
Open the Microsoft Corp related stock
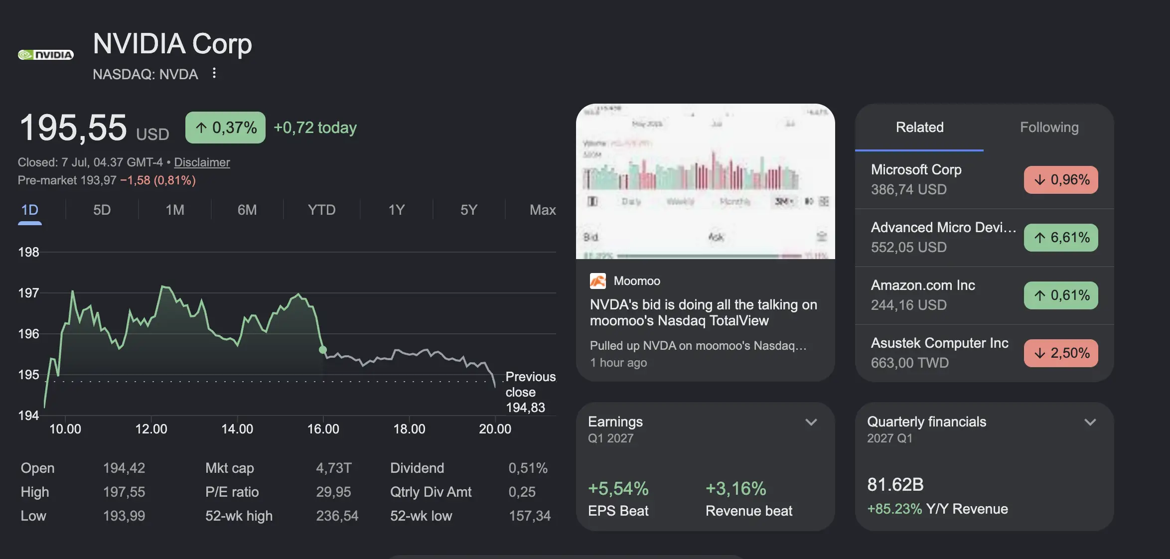pos(984,180)
